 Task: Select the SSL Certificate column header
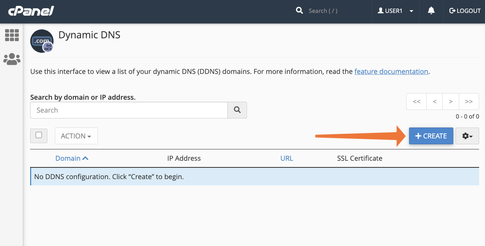pyautogui.click(x=359, y=158)
